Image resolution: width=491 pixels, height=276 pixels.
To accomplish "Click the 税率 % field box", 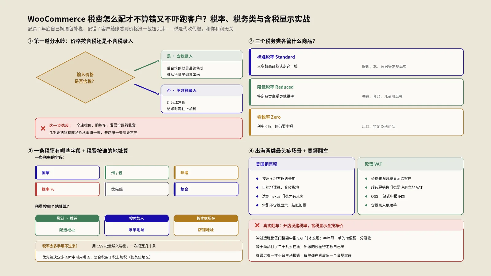I will point(68,189).
